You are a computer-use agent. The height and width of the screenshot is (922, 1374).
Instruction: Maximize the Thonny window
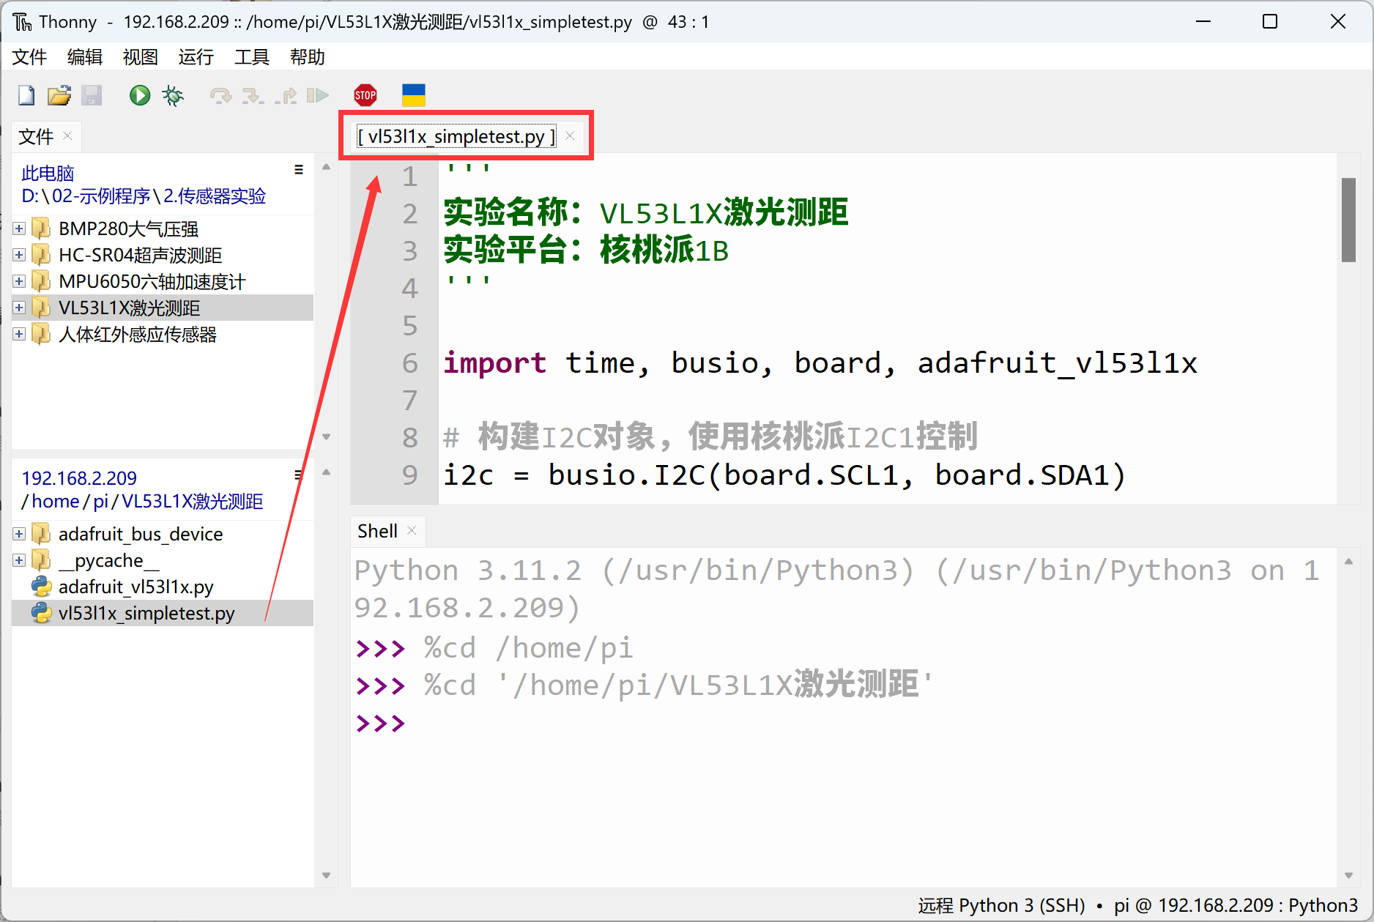[x=1270, y=21]
